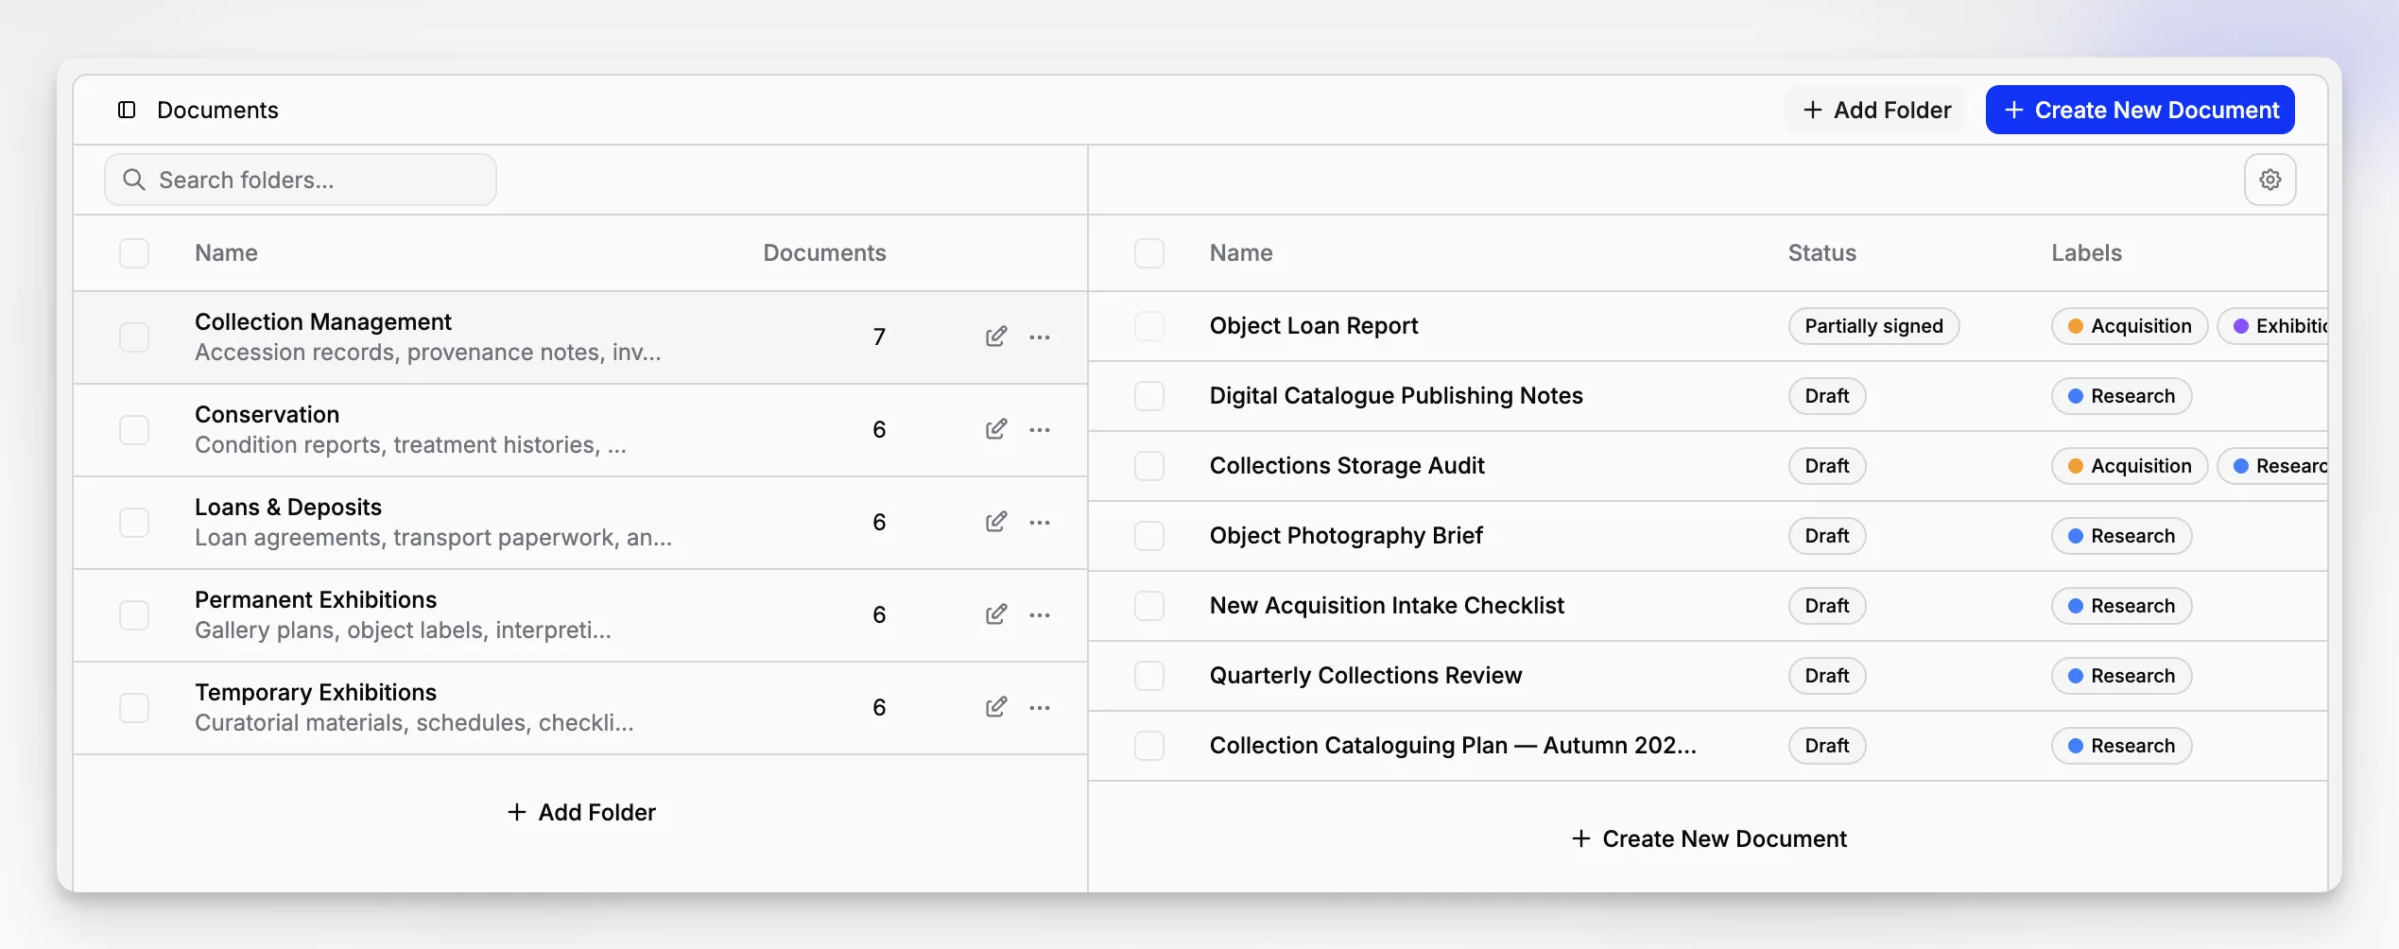The height and width of the screenshot is (949, 2399).
Task: Edit the Permanent Exhibitions folder
Action: pos(995,614)
